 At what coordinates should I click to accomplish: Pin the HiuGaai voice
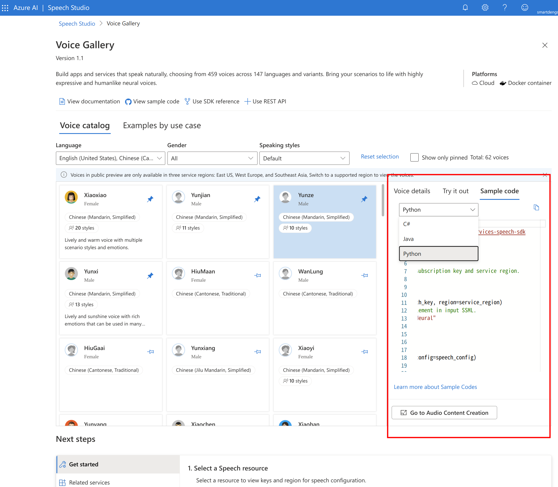[151, 352]
